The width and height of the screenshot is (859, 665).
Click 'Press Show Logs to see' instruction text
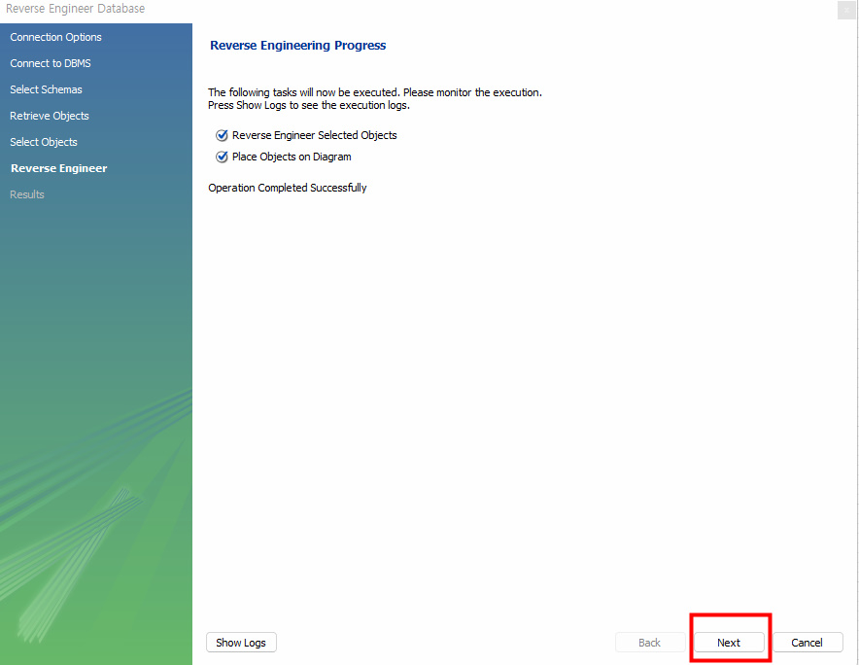click(309, 105)
